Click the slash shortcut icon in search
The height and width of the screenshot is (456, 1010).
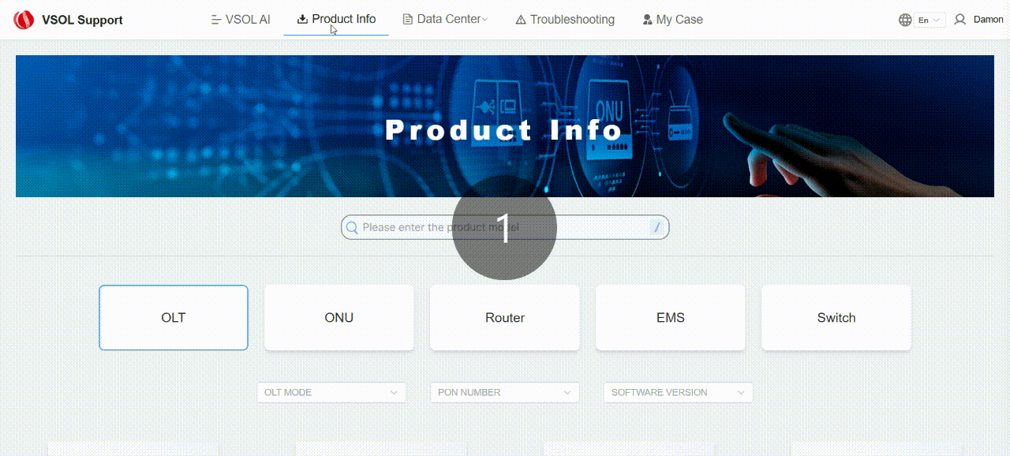pyautogui.click(x=656, y=227)
